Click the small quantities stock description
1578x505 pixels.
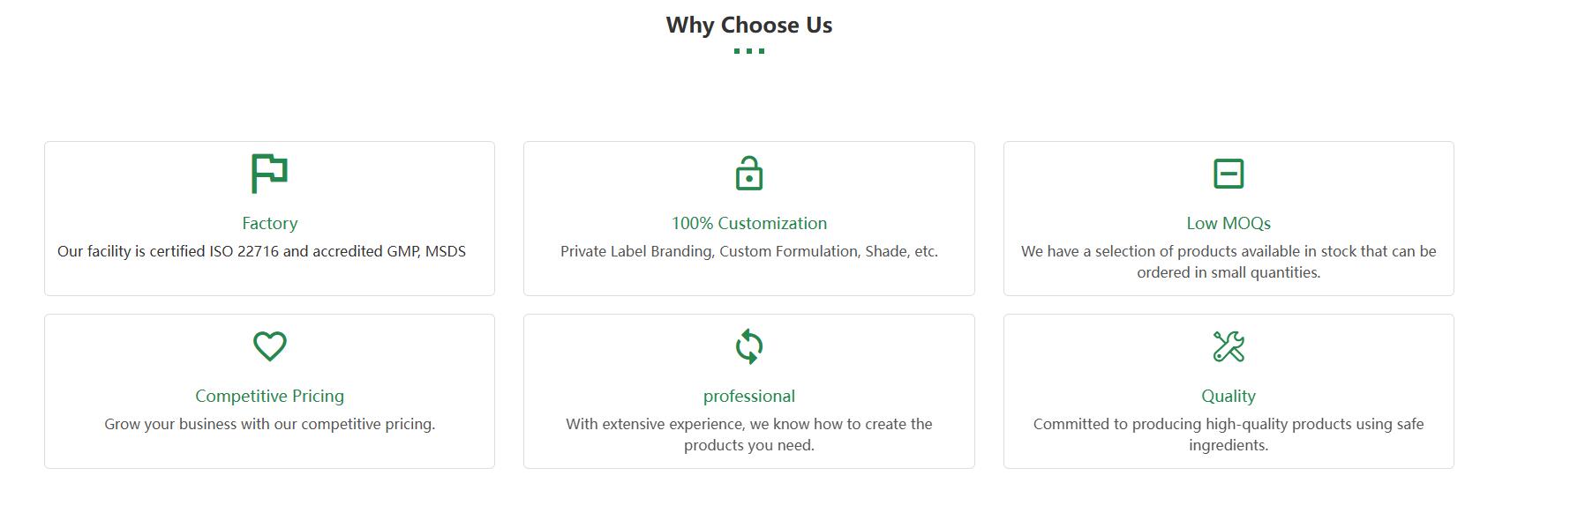[1228, 262]
